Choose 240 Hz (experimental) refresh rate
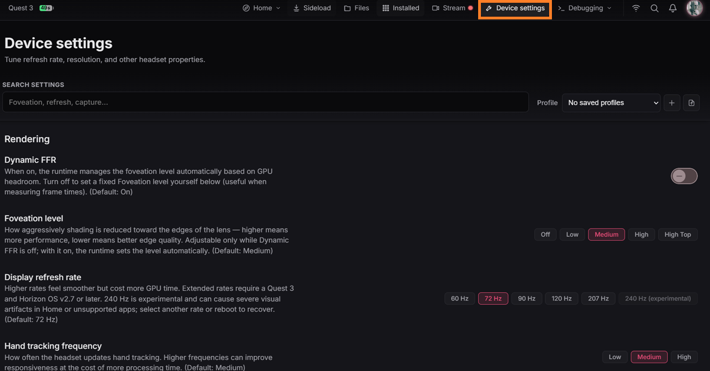This screenshot has height=371, width=710. pyautogui.click(x=658, y=298)
